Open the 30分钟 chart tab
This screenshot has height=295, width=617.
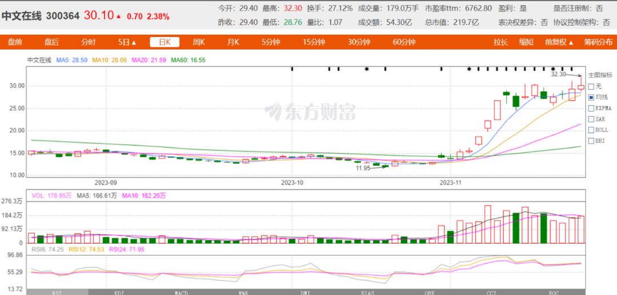click(x=359, y=42)
